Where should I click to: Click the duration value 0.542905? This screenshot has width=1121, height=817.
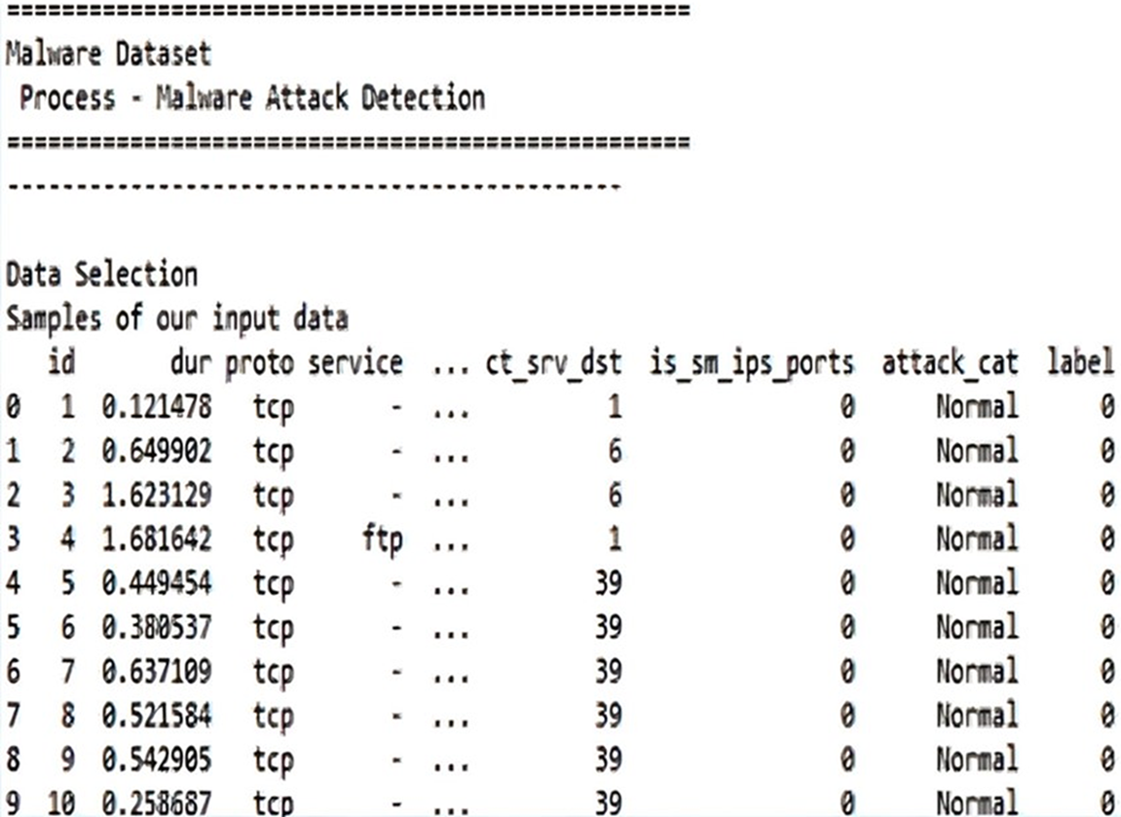(x=156, y=759)
